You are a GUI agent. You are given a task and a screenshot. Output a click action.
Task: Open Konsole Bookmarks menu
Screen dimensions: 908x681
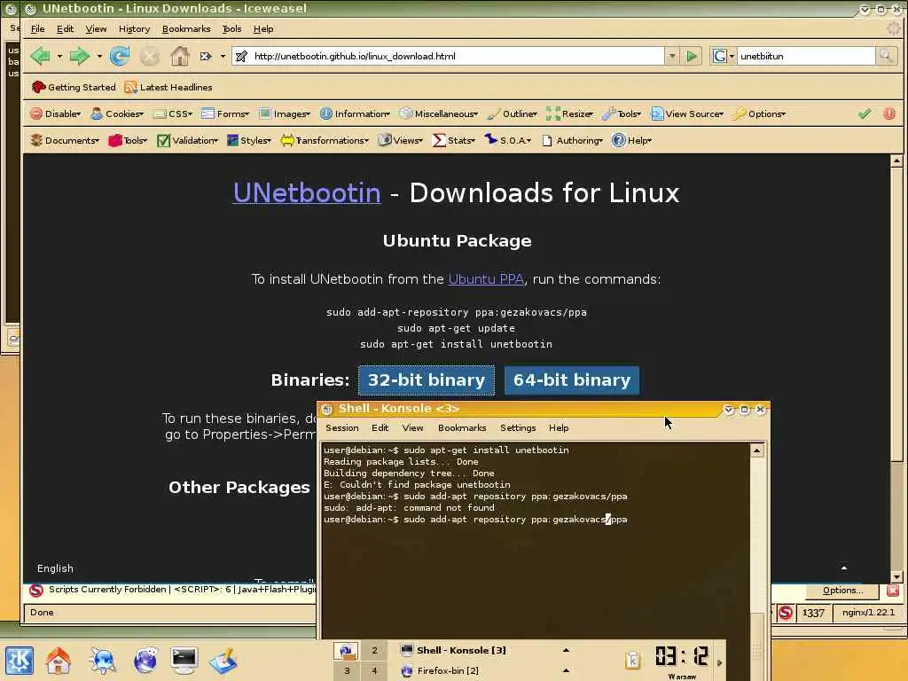click(x=462, y=427)
